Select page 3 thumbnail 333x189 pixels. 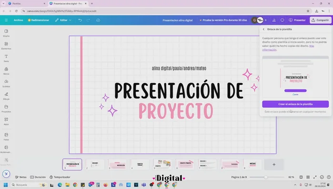pos(117,164)
